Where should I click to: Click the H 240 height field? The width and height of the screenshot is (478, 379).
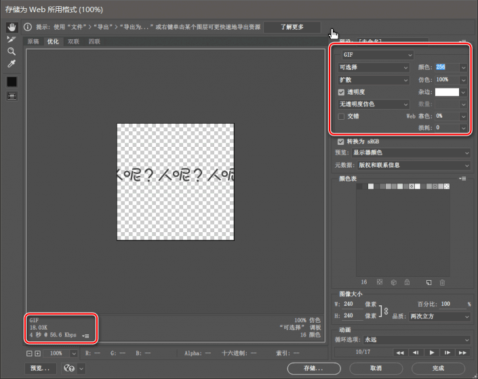[353, 316]
